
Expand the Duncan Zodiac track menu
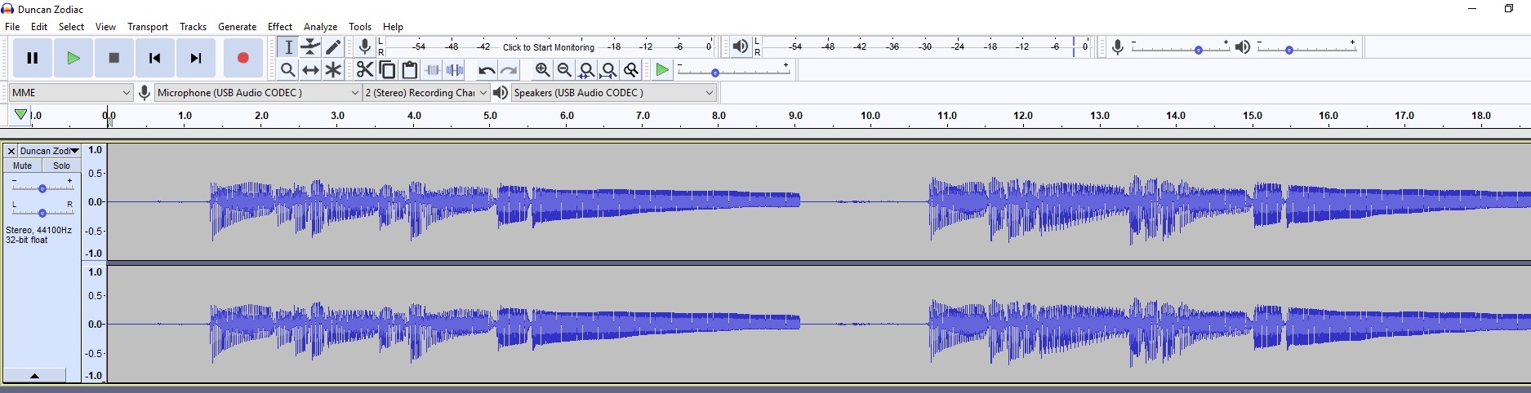click(x=50, y=151)
